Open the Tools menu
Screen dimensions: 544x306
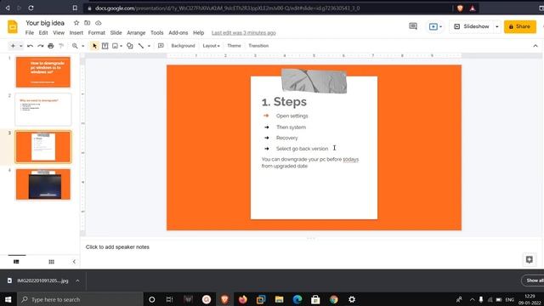(156, 32)
